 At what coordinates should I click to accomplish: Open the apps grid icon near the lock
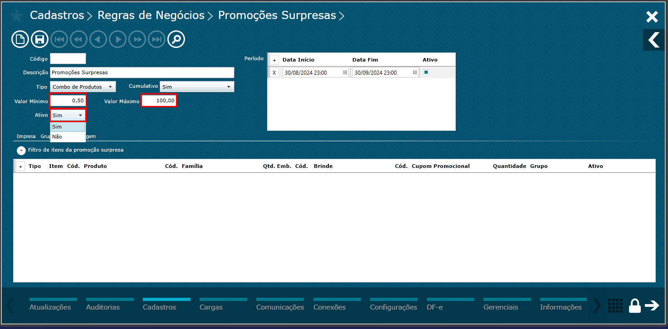[x=615, y=305]
